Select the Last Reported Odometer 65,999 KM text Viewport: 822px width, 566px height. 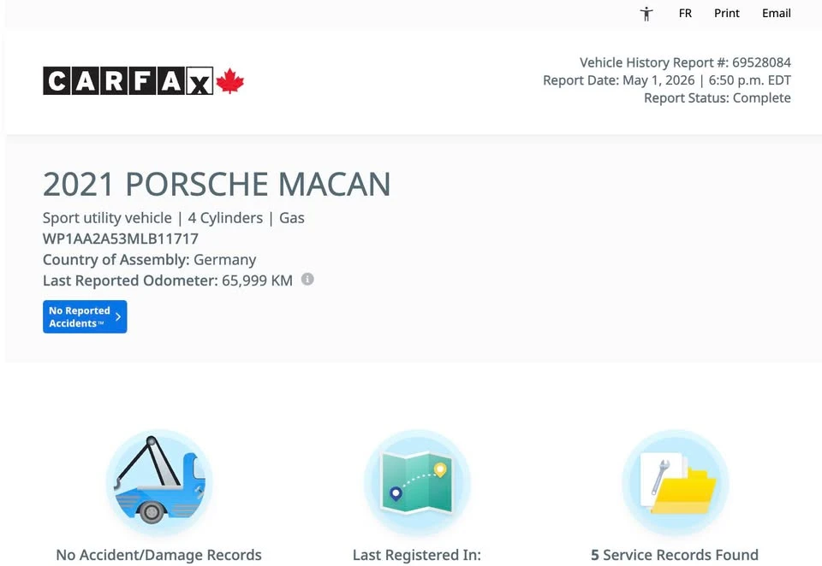click(x=168, y=280)
